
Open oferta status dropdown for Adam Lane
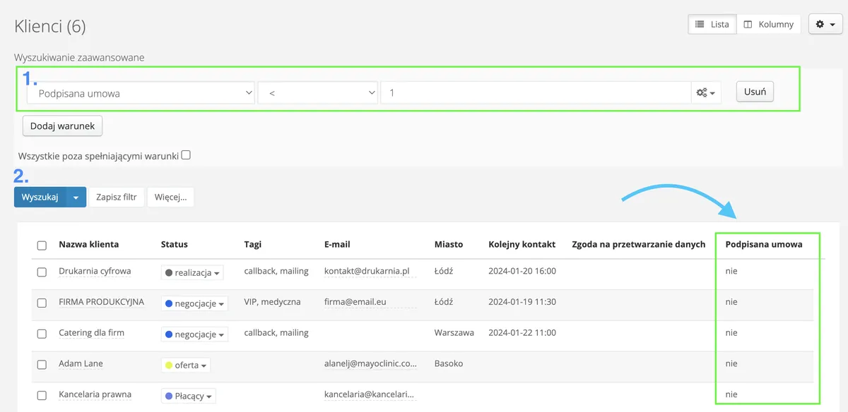[x=186, y=365]
